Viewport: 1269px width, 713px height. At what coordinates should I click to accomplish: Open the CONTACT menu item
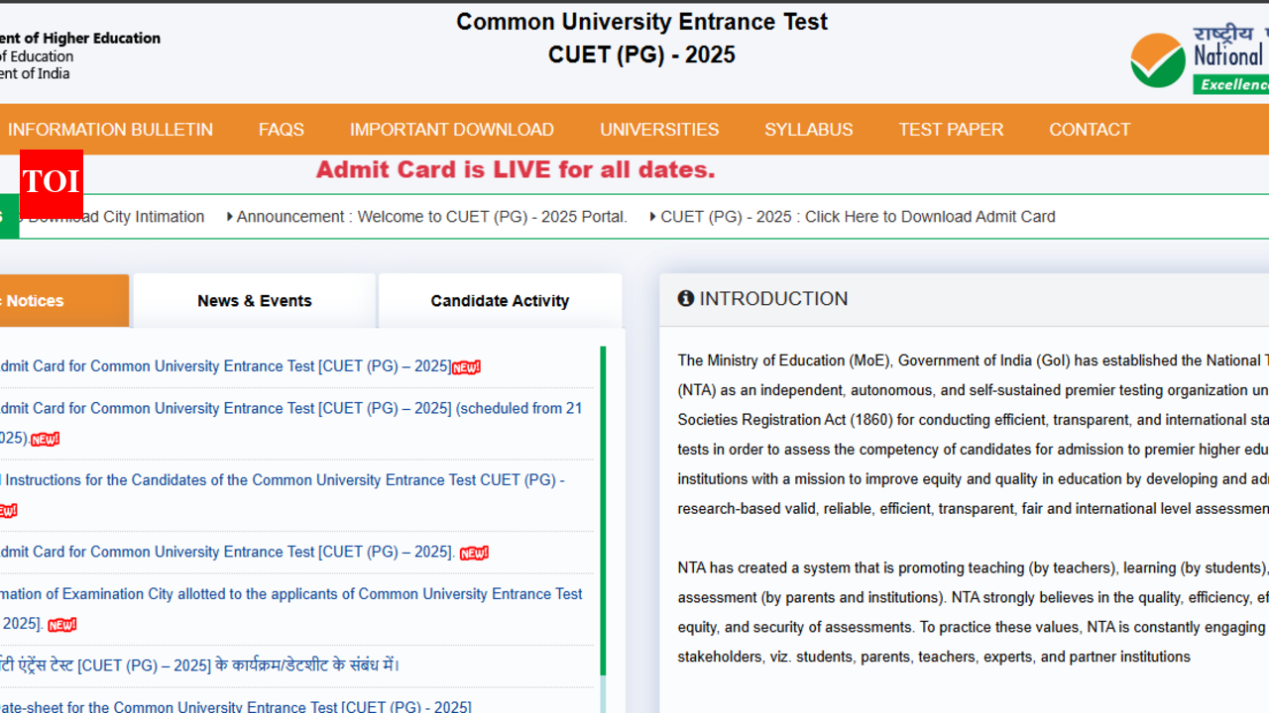click(1090, 130)
